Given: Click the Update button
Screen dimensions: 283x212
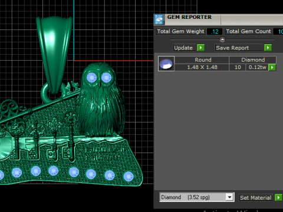Looking at the screenshot, I should pos(185,48).
